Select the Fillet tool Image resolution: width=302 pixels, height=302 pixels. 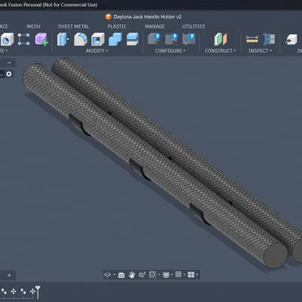pos(81,39)
